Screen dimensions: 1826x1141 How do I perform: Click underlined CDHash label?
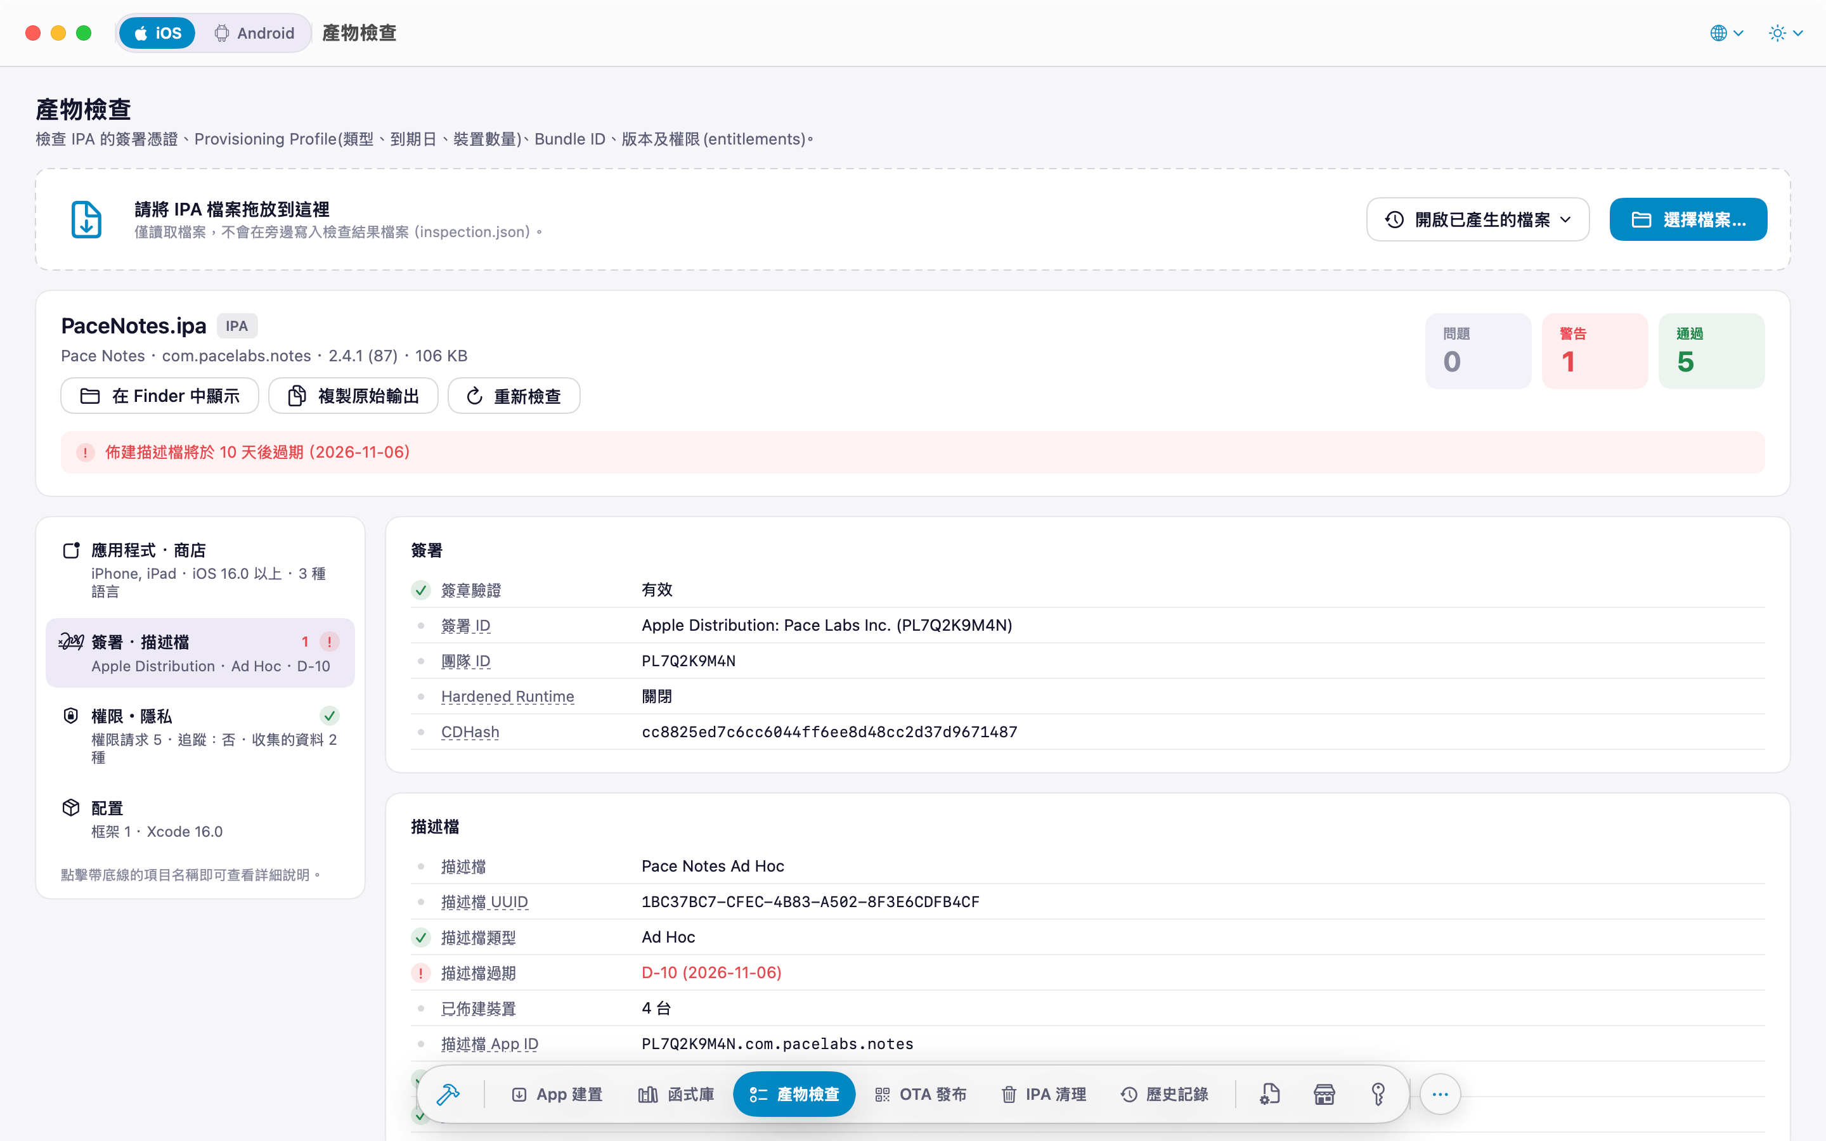(x=470, y=732)
